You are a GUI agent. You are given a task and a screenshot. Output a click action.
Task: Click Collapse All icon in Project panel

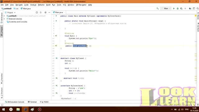click(x=41, y=12)
